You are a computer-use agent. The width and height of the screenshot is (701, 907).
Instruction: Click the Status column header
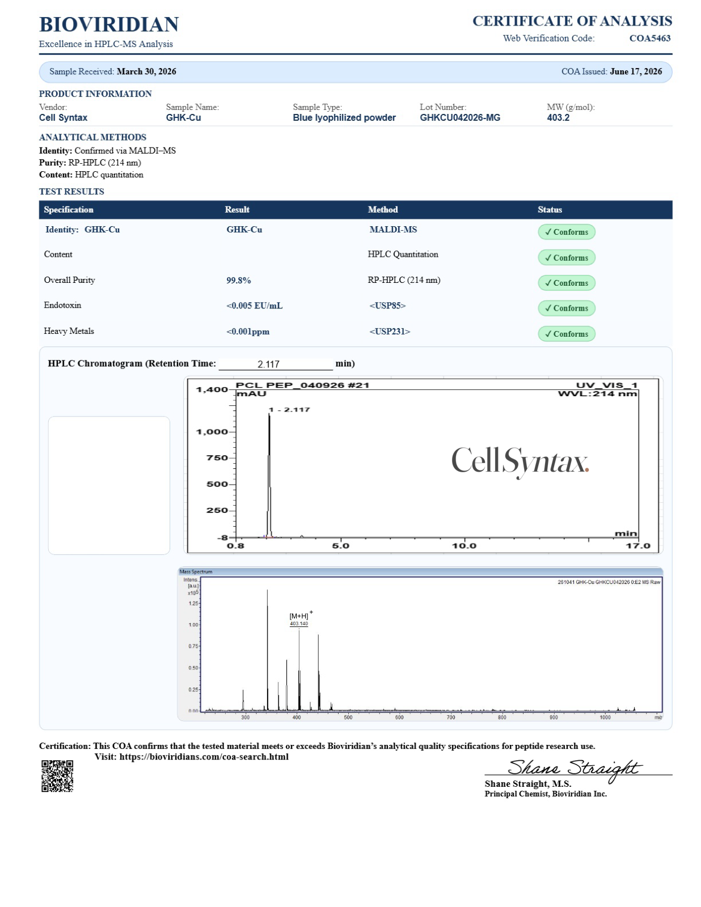550,210
